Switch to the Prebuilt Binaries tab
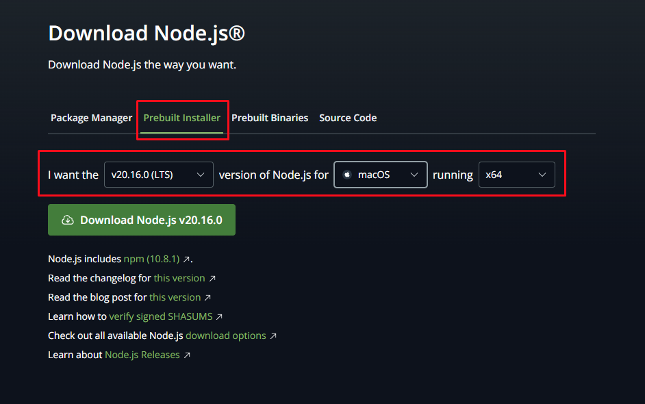 point(270,118)
